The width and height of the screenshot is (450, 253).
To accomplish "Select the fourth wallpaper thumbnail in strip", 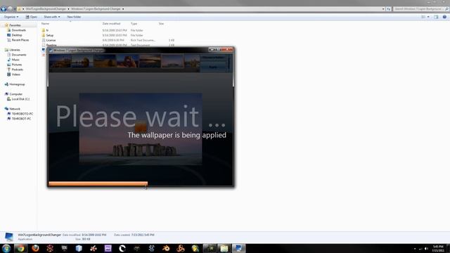I will click(128, 61).
